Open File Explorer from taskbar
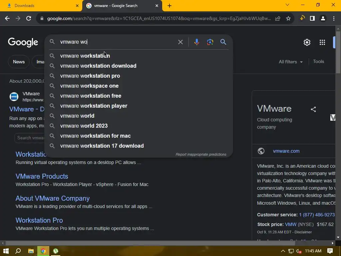Screen dimensions: 341x256 [x=31, y=251]
